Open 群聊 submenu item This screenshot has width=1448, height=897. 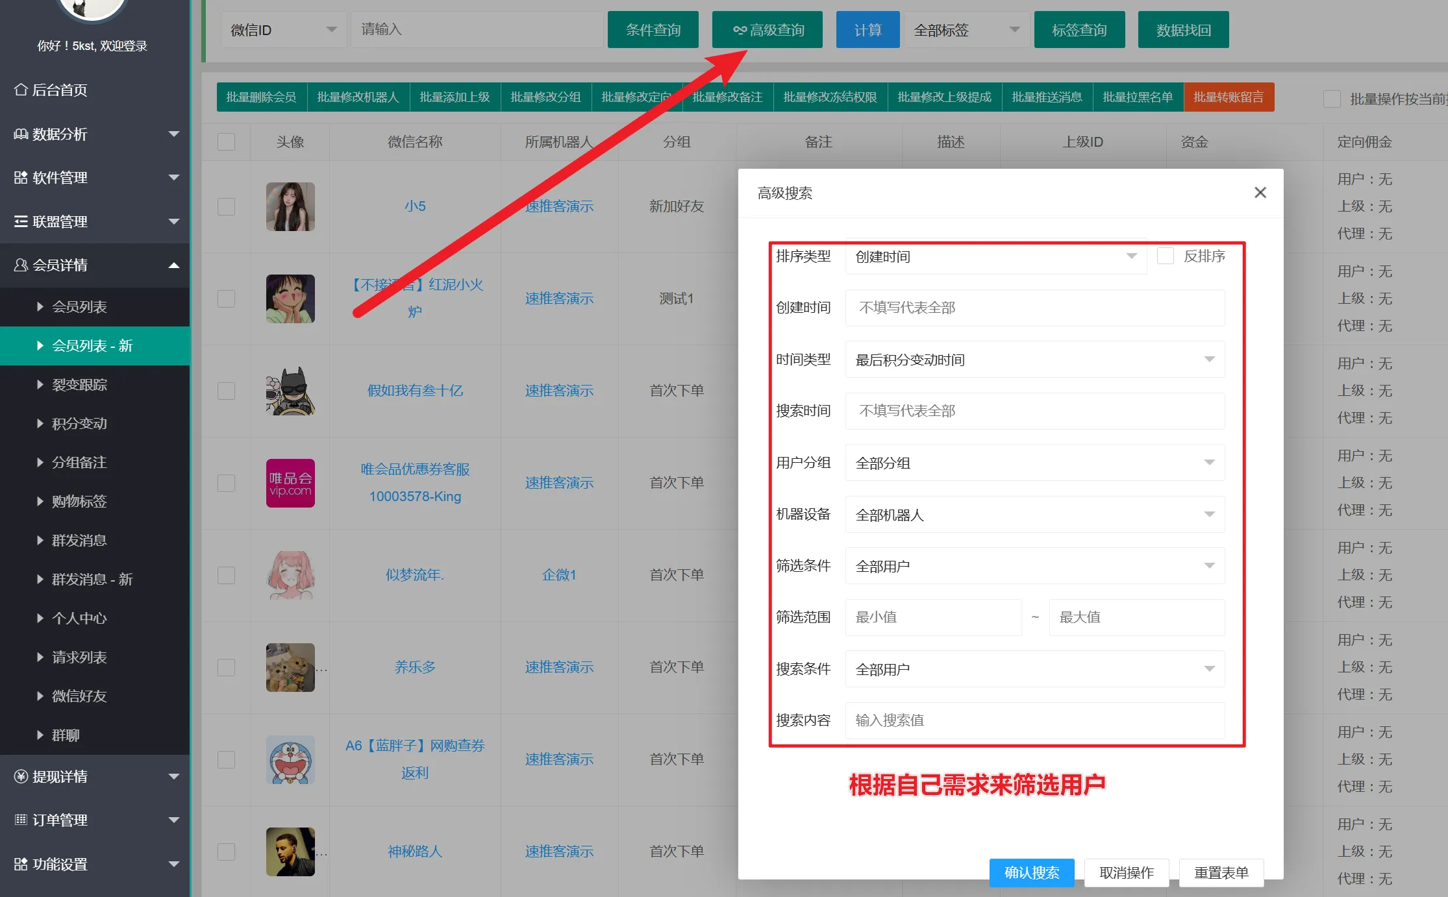click(95, 735)
